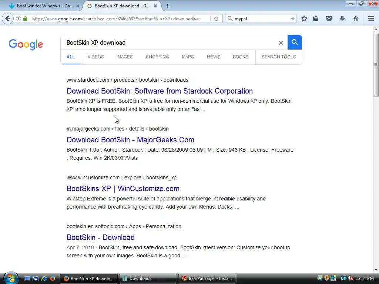Screen dimensions: 379x284
Task: Click the magnifier icon in mypal search box
Action: [x=230, y=18]
